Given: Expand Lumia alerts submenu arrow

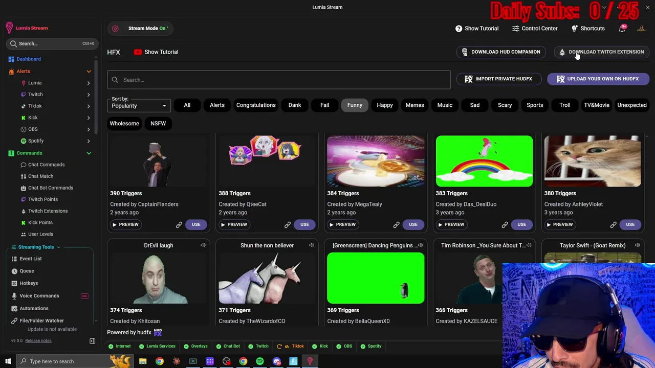Looking at the screenshot, I should [89, 83].
